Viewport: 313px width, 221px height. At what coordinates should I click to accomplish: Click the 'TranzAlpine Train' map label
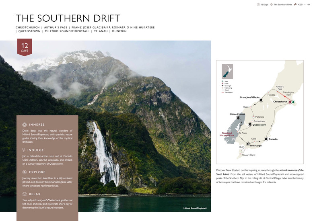[x=288, y=94]
